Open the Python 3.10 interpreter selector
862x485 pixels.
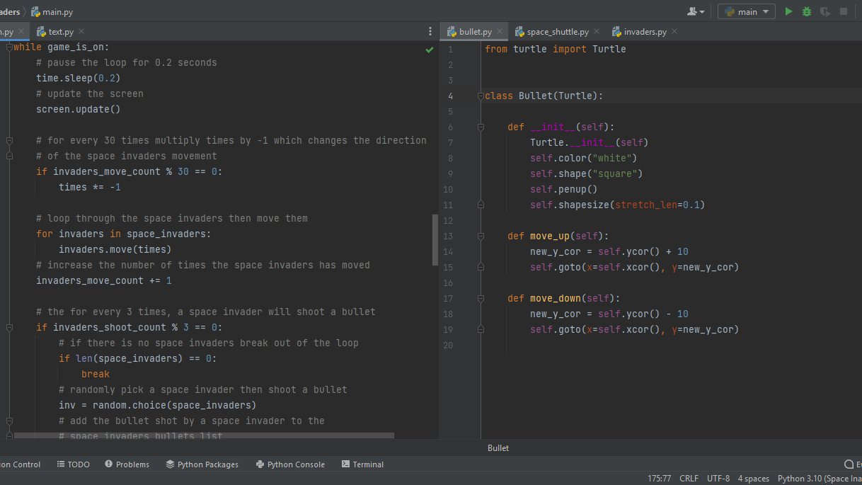(820, 479)
